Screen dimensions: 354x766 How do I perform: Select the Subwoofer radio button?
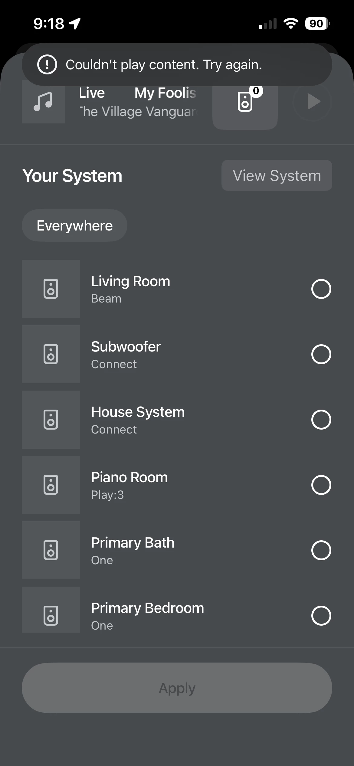321,354
